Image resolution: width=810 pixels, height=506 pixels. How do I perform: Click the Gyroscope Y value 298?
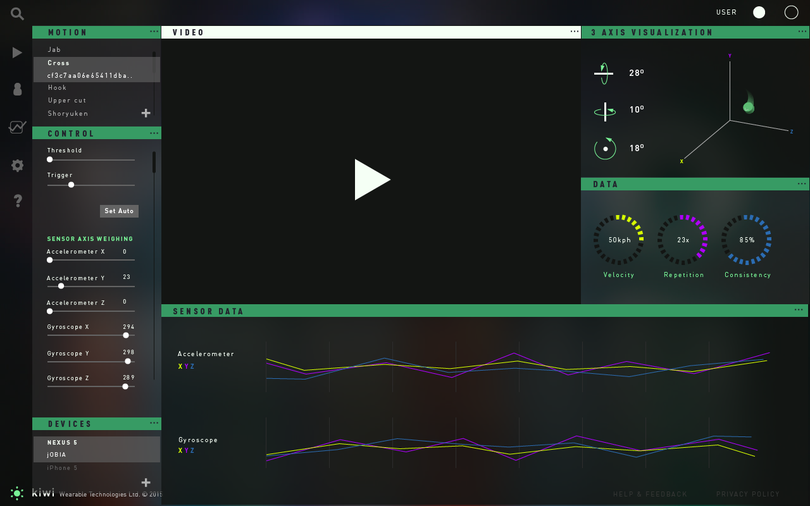(128, 352)
